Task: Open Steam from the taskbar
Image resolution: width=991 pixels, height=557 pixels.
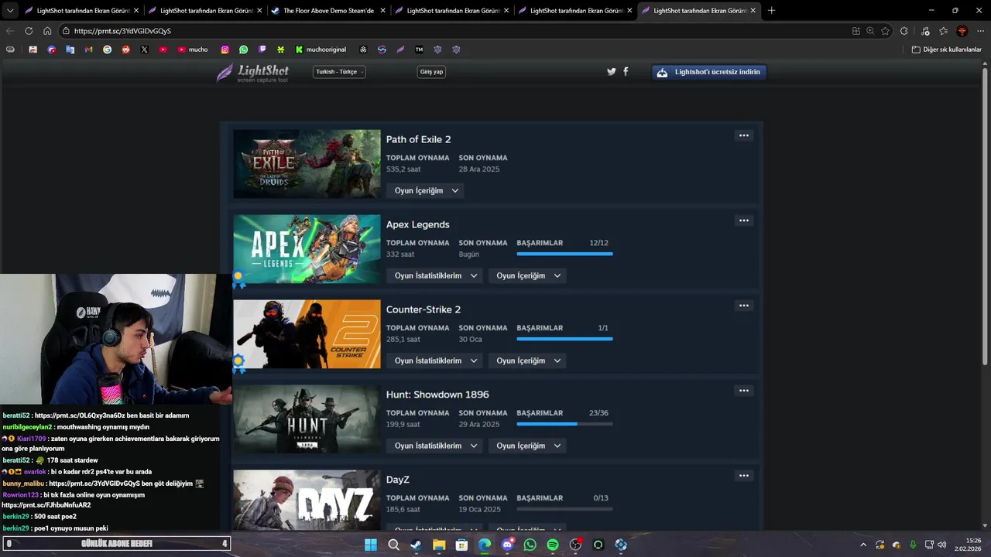Action: coord(417,545)
